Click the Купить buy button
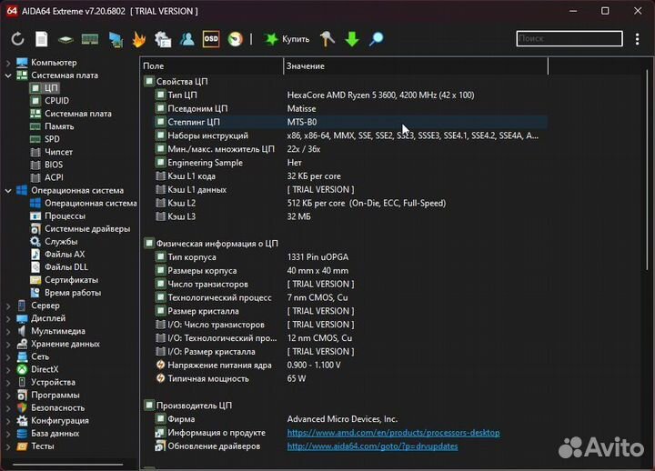The height and width of the screenshot is (471, 655). click(287, 39)
